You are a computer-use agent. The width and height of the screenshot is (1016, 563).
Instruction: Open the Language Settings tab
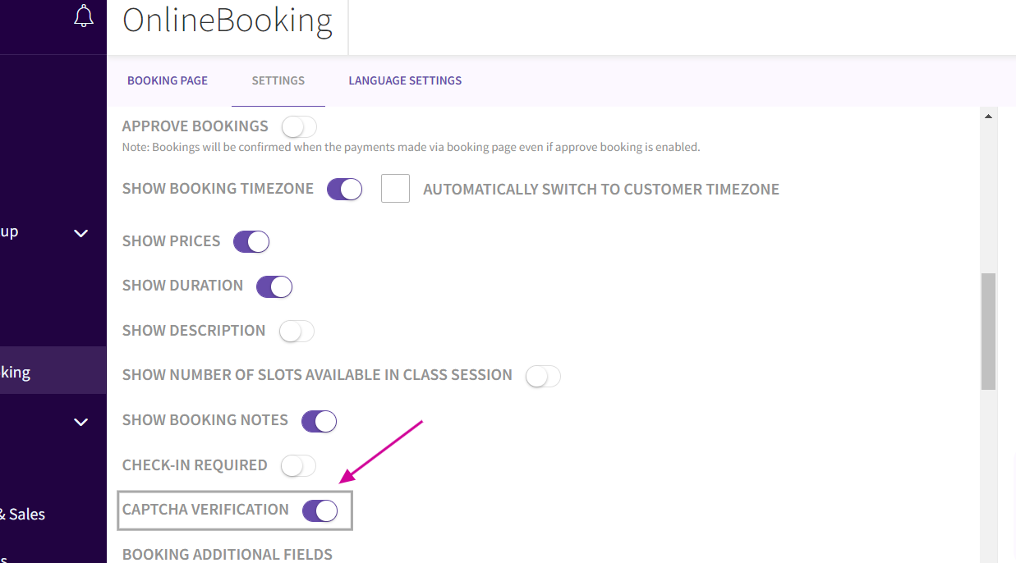(405, 80)
